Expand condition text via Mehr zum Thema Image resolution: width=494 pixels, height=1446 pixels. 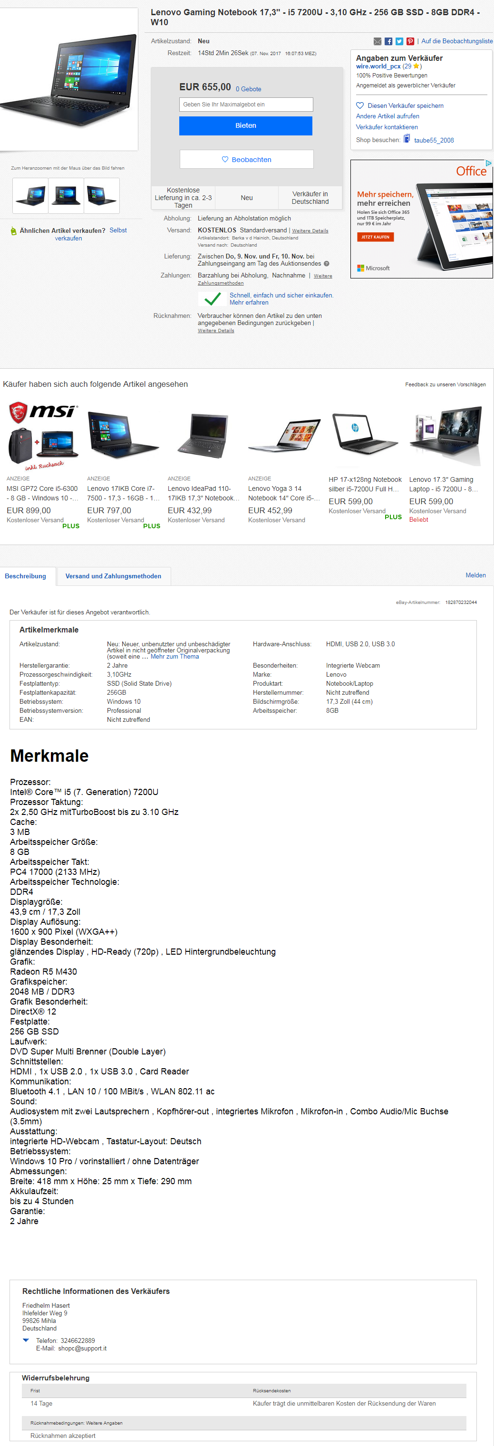[174, 657]
